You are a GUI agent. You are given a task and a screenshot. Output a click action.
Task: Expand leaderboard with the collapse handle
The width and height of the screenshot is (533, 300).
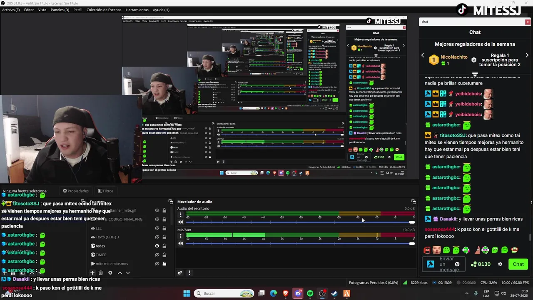tap(475, 74)
